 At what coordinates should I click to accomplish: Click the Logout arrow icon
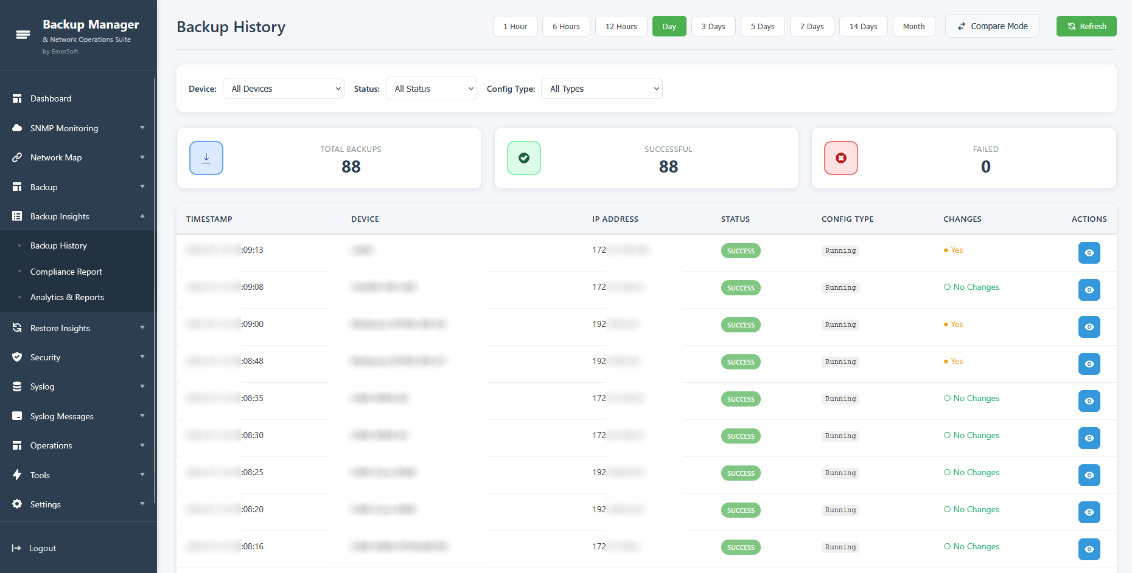[x=16, y=548]
